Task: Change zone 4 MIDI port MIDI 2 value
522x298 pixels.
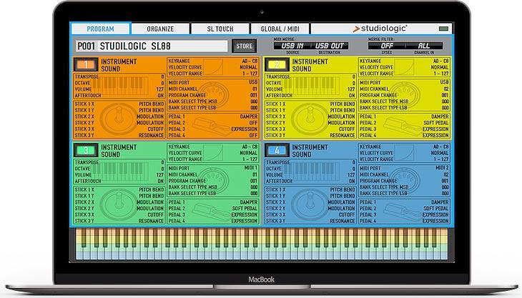Action: [x=442, y=168]
